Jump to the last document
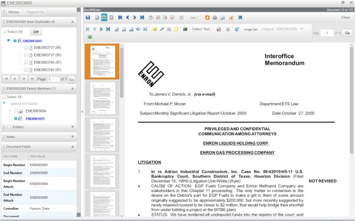 coord(142,18)
